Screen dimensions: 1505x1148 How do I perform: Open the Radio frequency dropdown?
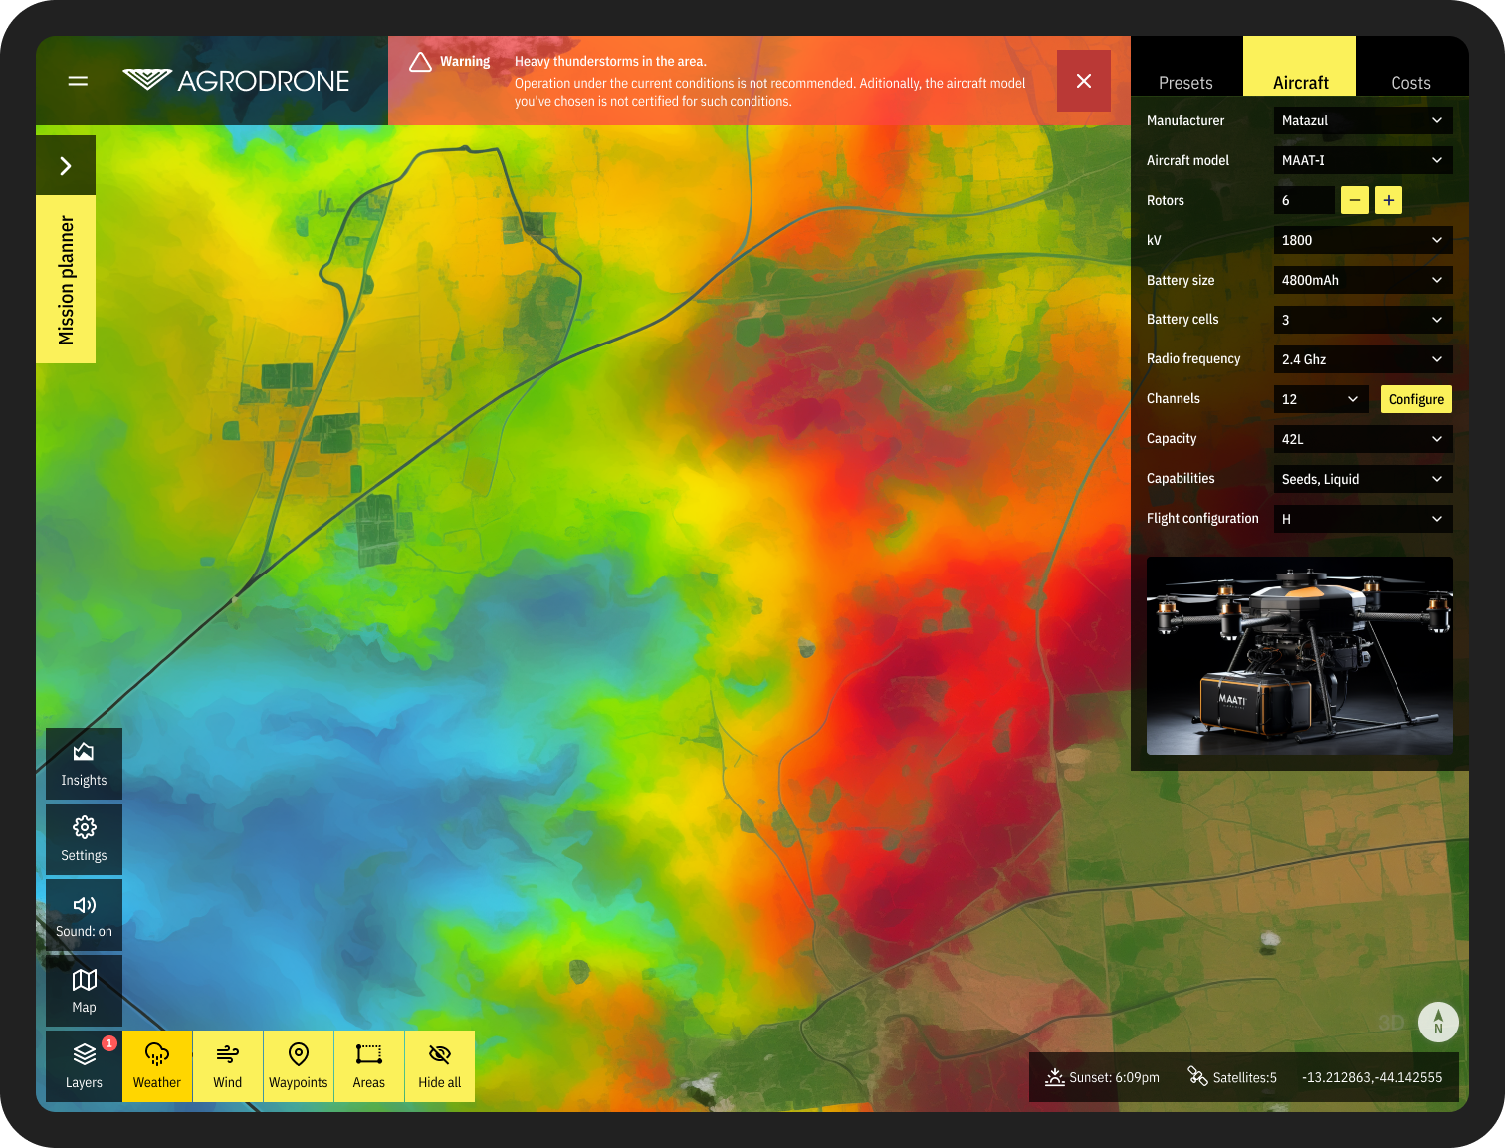(x=1363, y=359)
